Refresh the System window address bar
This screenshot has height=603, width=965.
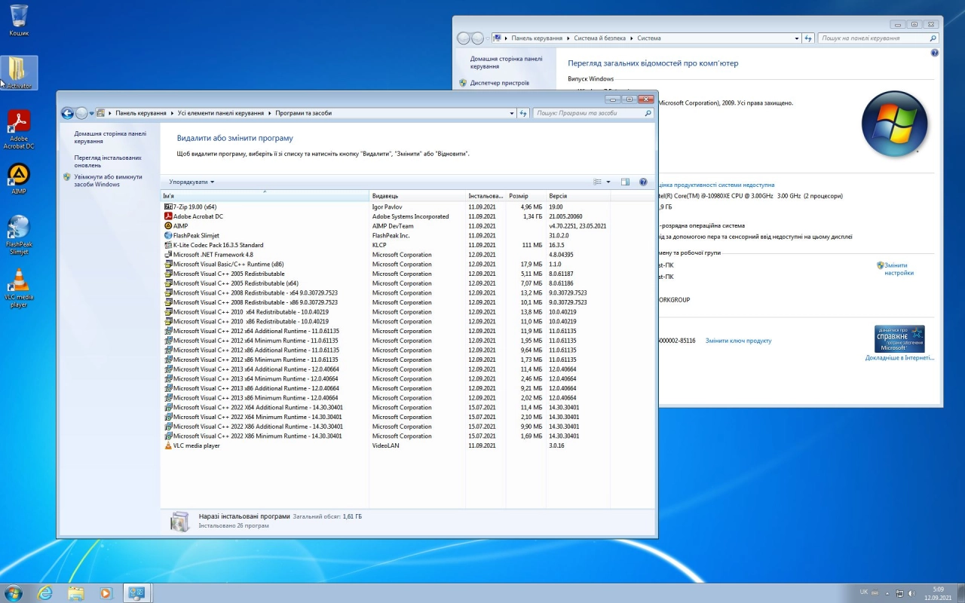tap(808, 38)
